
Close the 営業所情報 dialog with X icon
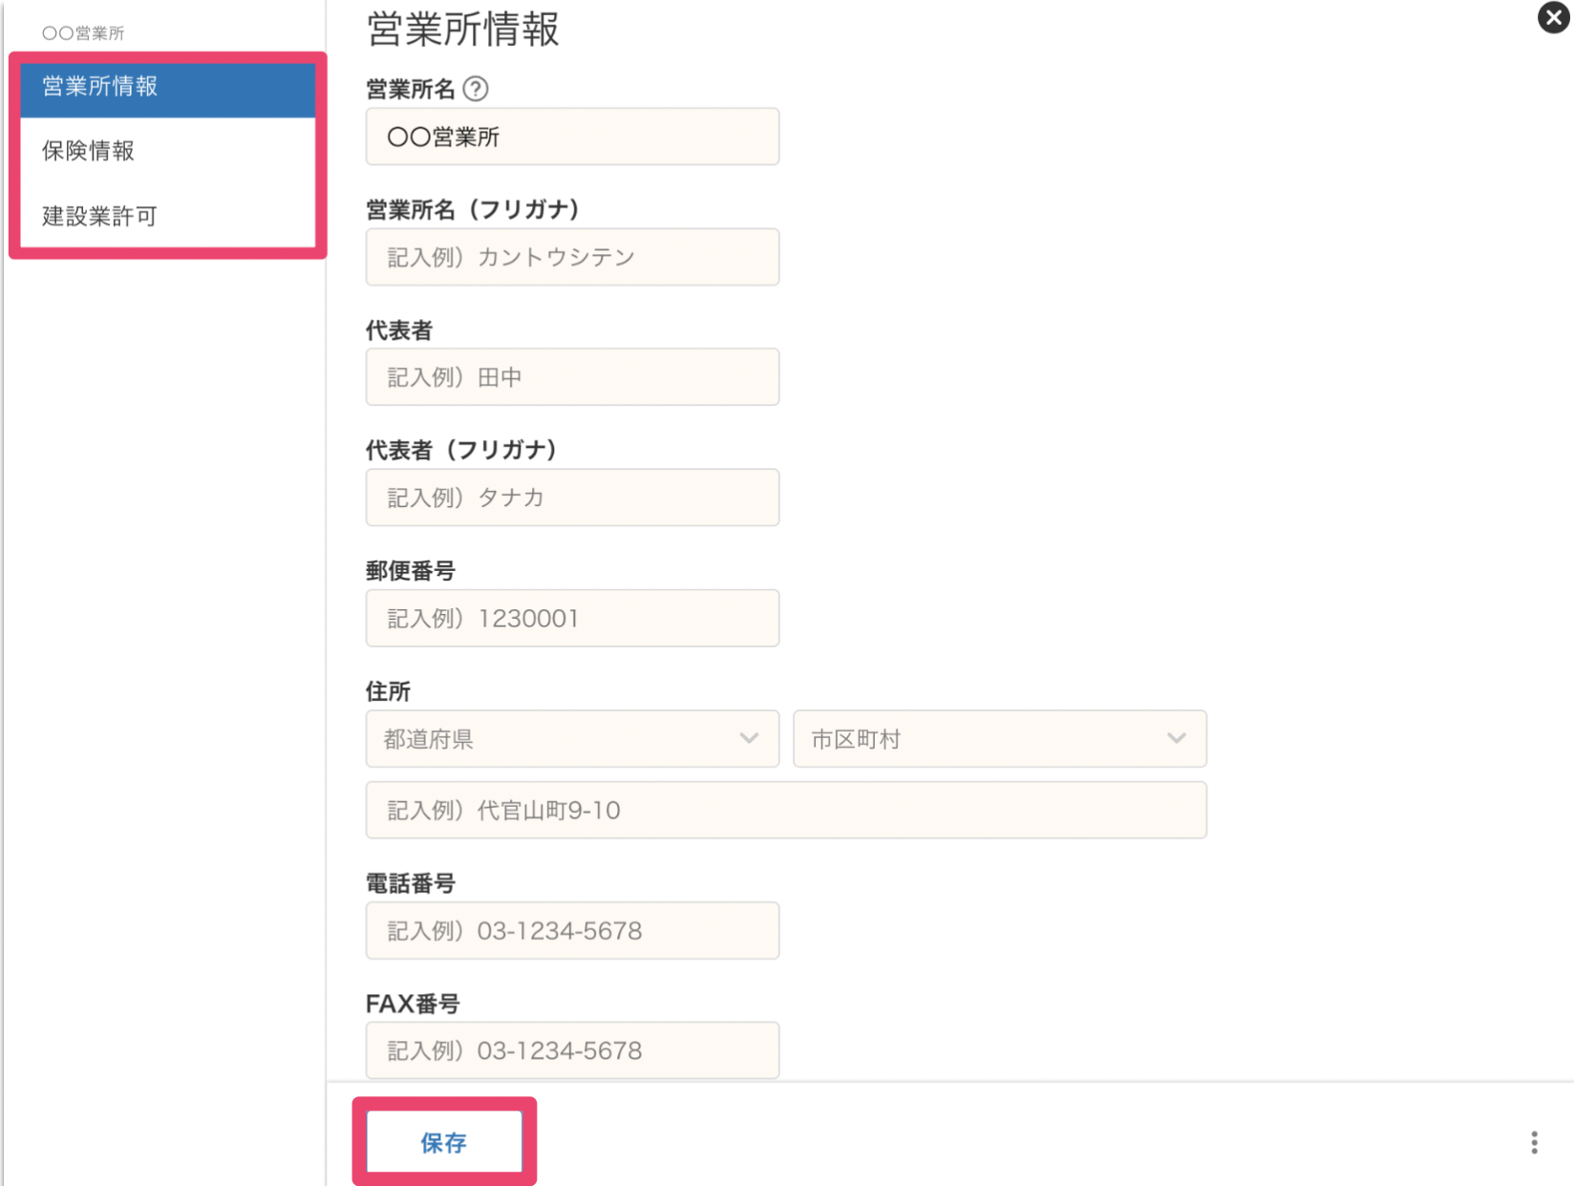tap(1553, 18)
